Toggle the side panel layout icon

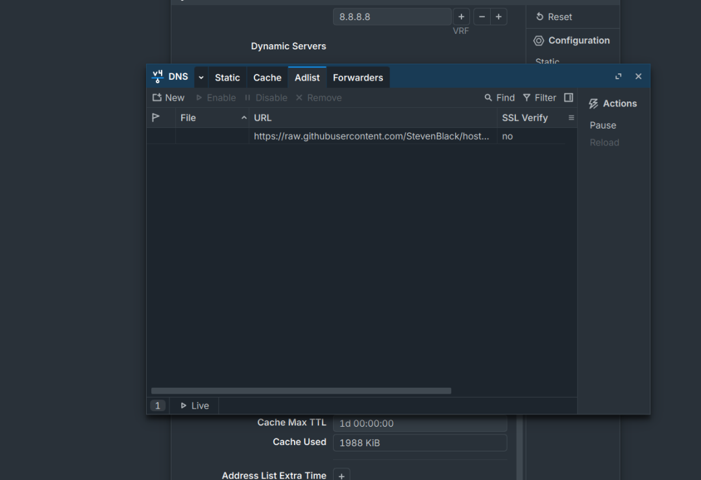point(569,97)
